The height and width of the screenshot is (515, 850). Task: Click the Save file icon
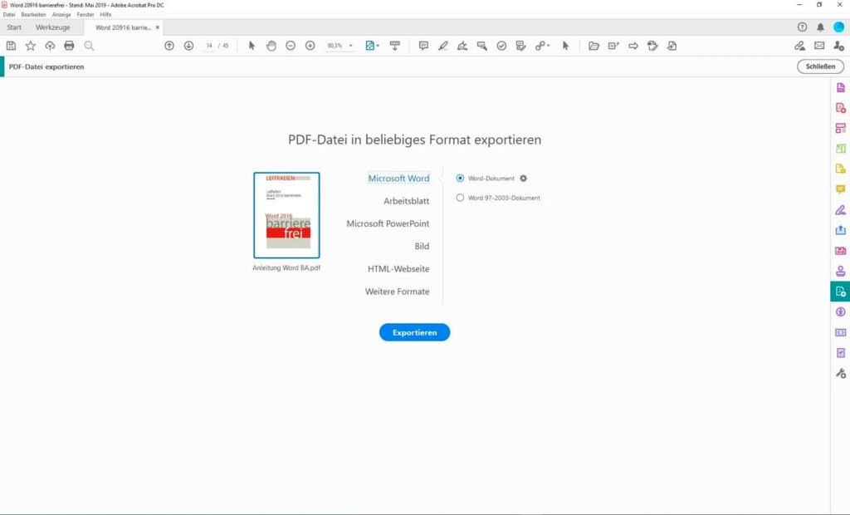pyautogui.click(x=11, y=47)
